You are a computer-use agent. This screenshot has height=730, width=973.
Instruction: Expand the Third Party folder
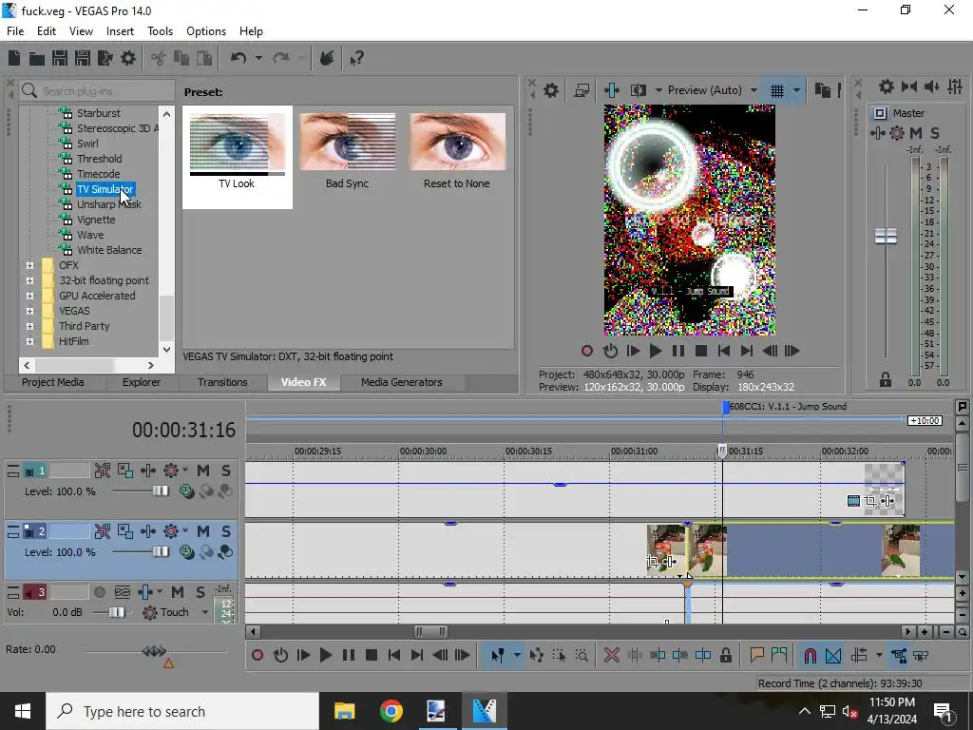(29, 326)
